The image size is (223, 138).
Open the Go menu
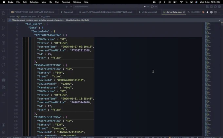point(51,2)
